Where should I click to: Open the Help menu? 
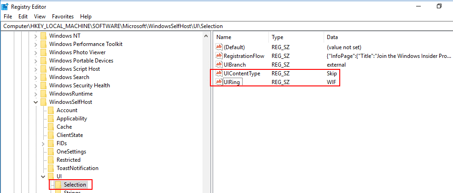86,17
